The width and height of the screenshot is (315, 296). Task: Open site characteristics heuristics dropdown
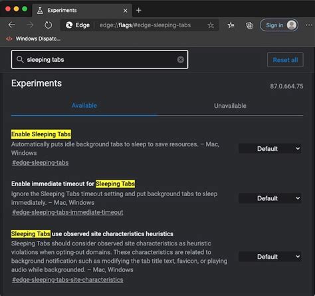(x=270, y=257)
